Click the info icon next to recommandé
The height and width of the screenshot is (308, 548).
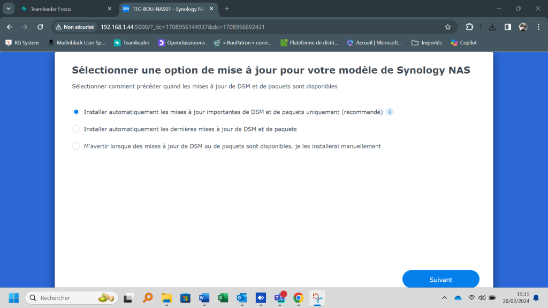click(390, 112)
